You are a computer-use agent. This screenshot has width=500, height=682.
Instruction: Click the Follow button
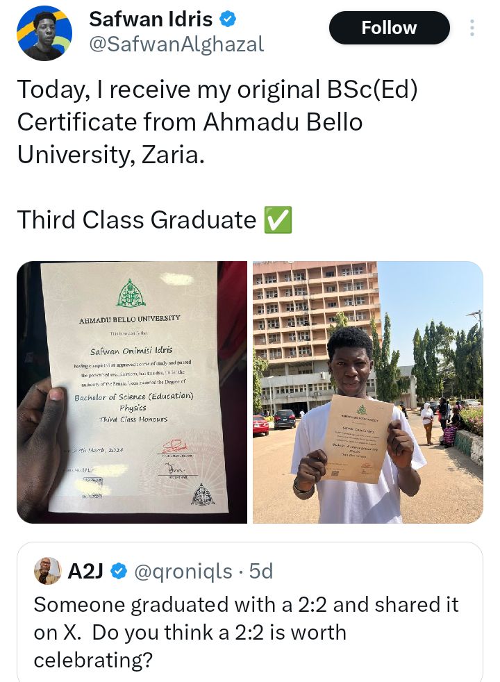389,28
